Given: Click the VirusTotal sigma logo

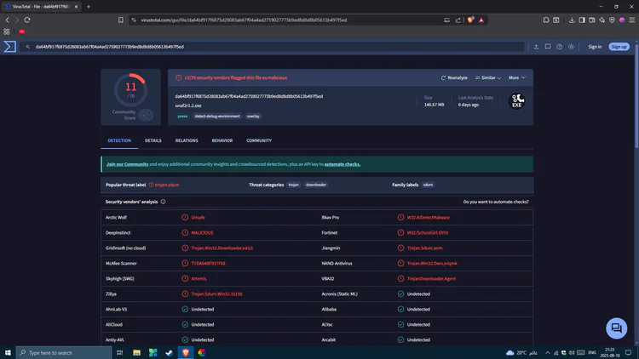Looking at the screenshot, I should point(9,47).
